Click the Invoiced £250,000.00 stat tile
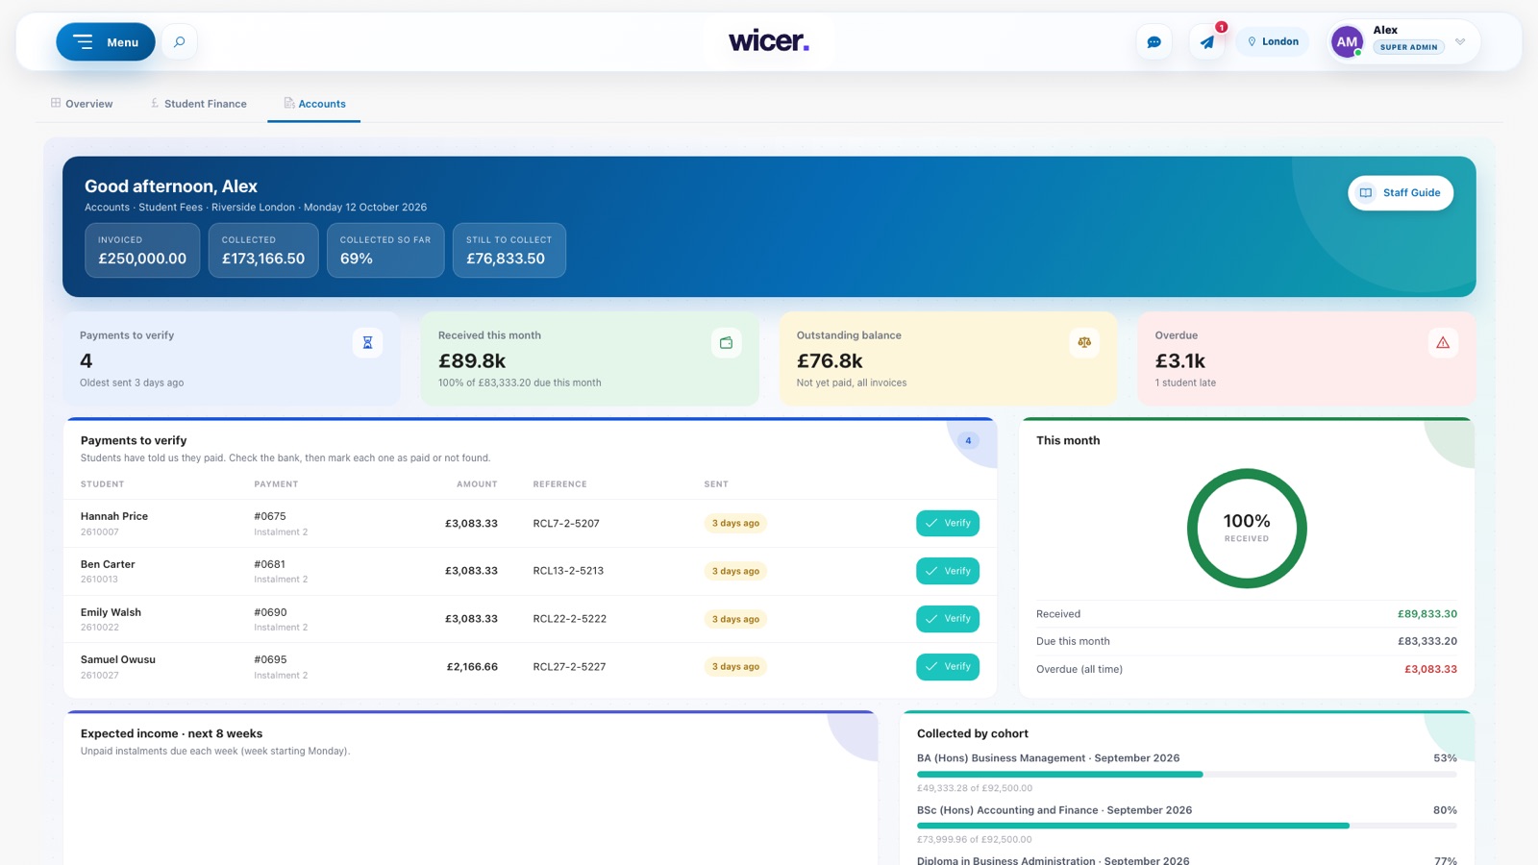Screen dimensions: 1538x865 point(142,250)
